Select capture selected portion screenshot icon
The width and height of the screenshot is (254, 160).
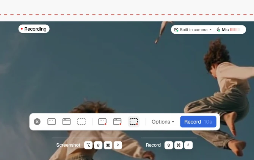[x=82, y=122]
